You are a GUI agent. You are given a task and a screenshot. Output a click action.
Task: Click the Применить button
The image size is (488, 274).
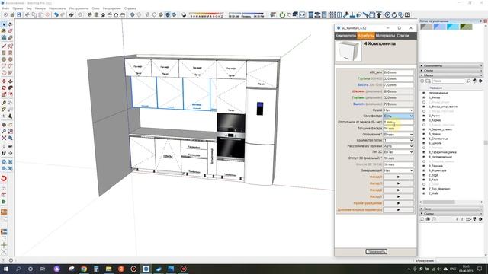click(376, 251)
